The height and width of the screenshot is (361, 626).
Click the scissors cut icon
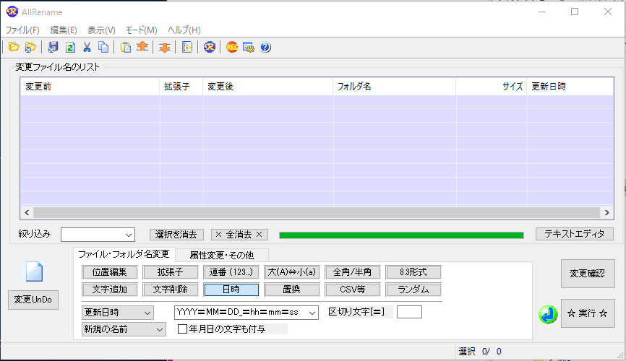(x=87, y=47)
